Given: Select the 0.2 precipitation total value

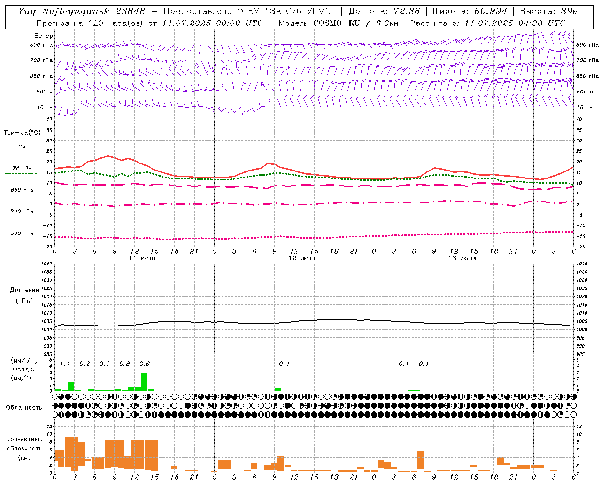Looking at the screenshot, I should coord(85,364).
